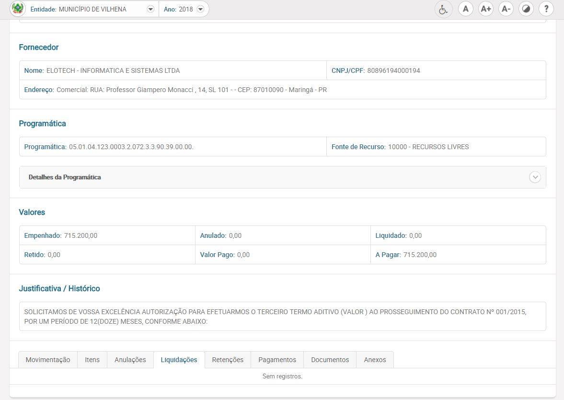Open the Documentos tab
Viewport: 564px width, 400px height.
pyautogui.click(x=330, y=360)
